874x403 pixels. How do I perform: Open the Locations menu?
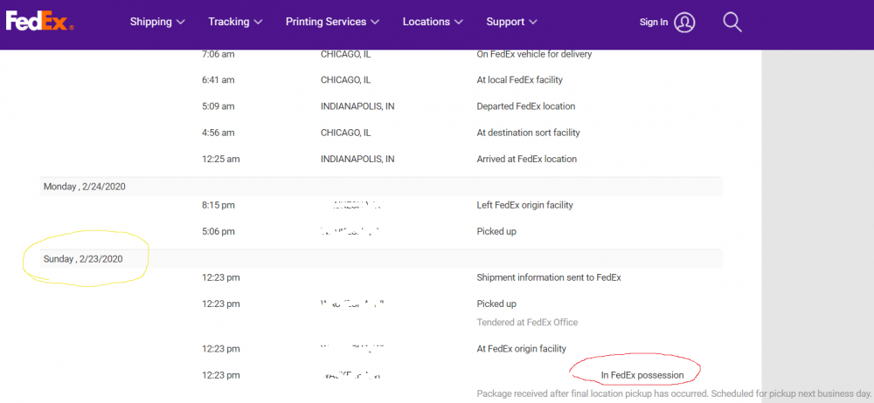tap(433, 23)
